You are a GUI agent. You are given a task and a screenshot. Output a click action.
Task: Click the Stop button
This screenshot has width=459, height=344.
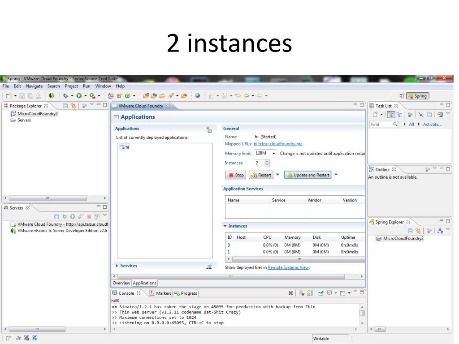[236, 175]
